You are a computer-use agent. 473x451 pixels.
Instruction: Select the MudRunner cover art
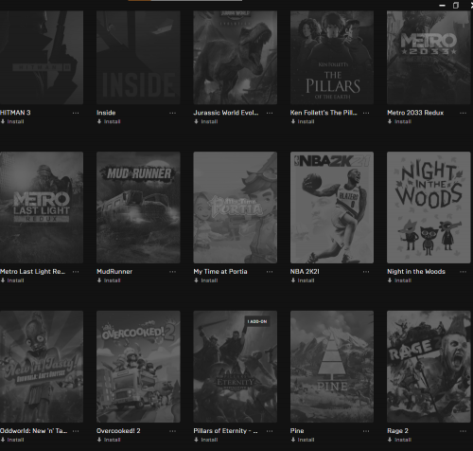click(x=138, y=207)
